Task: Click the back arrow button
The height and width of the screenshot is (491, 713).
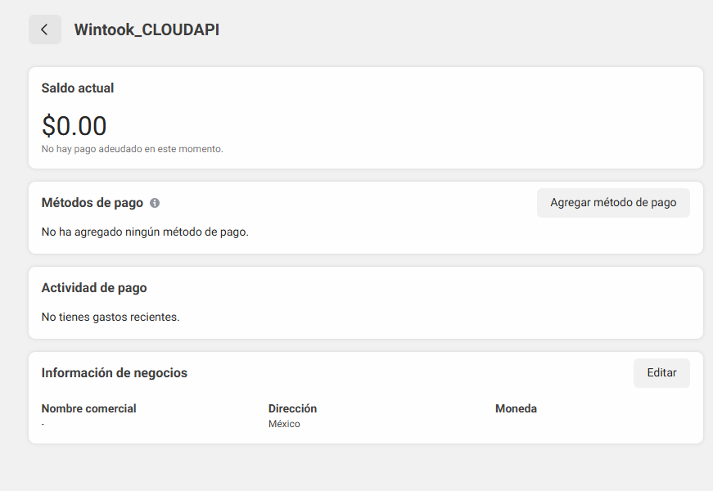Action: pos(44,29)
